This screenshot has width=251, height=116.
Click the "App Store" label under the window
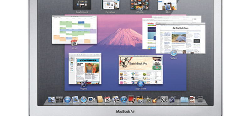(x=141, y=89)
